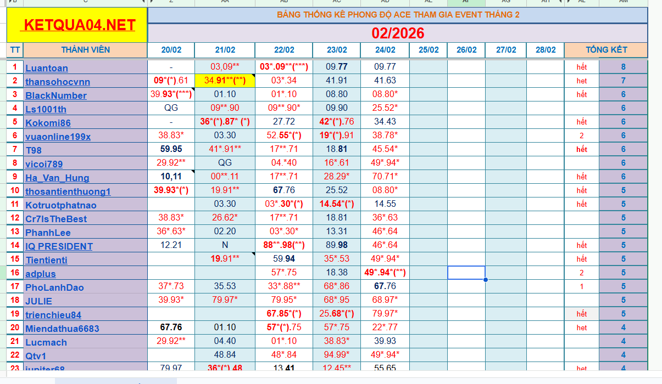Select the TỔNG KẾT header cell
The width and height of the screenshot is (662, 384).
coord(606,50)
